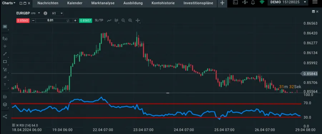322x134 pixels.
Task: Zoom out the chart
Action: (123, 20)
